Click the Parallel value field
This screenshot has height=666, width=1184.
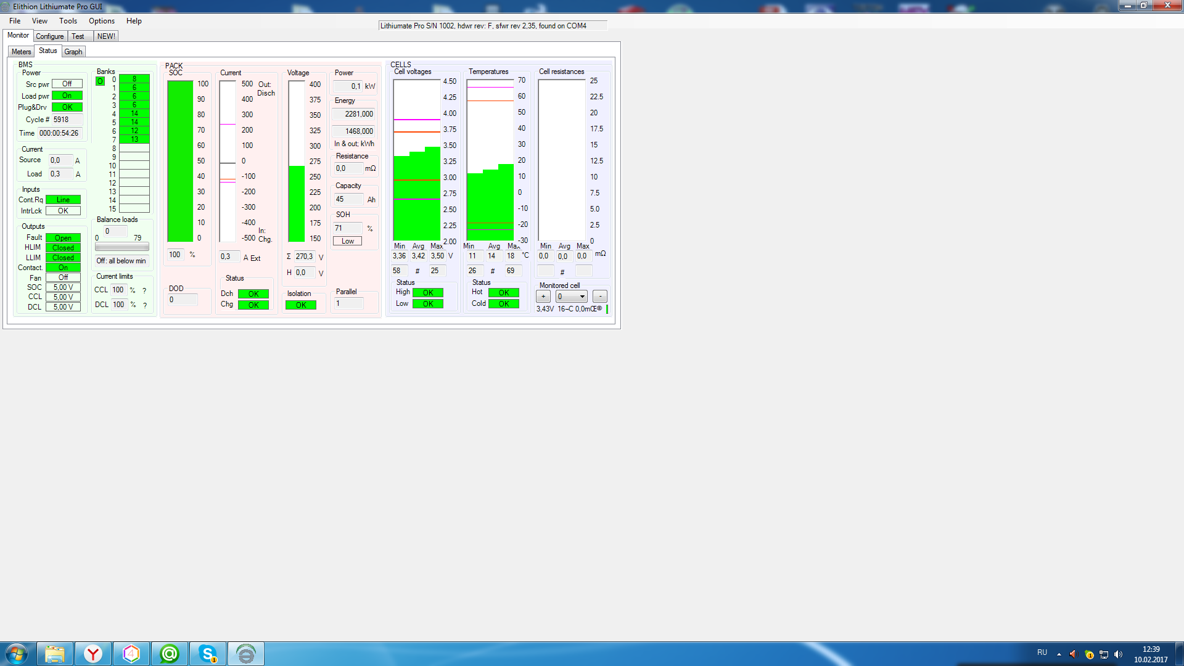pos(348,303)
